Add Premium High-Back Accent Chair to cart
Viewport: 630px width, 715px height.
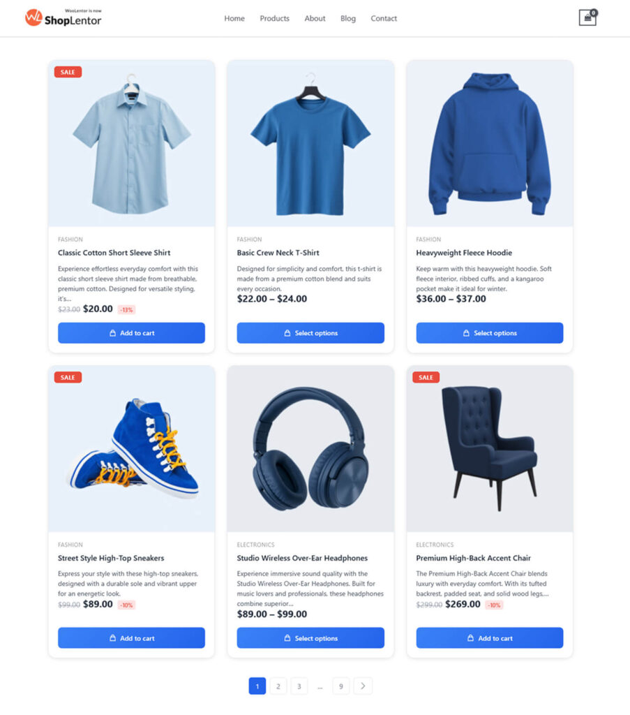click(x=490, y=638)
